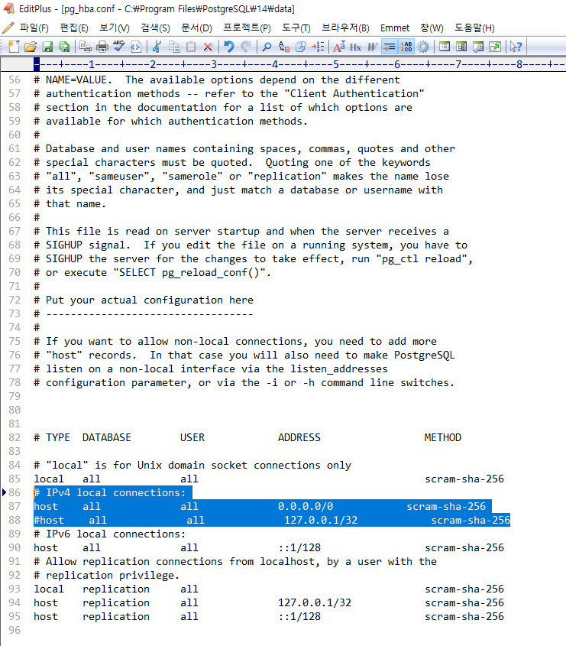This screenshot has height=646, width=566.
Task: Click "replication" on line 93
Action: pyautogui.click(x=116, y=589)
